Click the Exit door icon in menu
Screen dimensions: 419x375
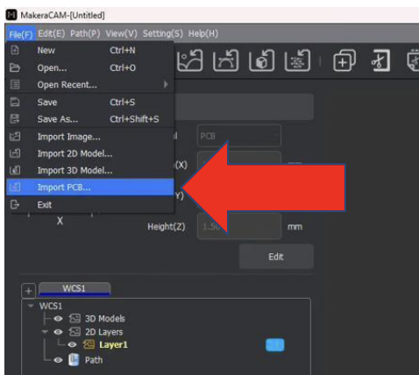(x=15, y=205)
